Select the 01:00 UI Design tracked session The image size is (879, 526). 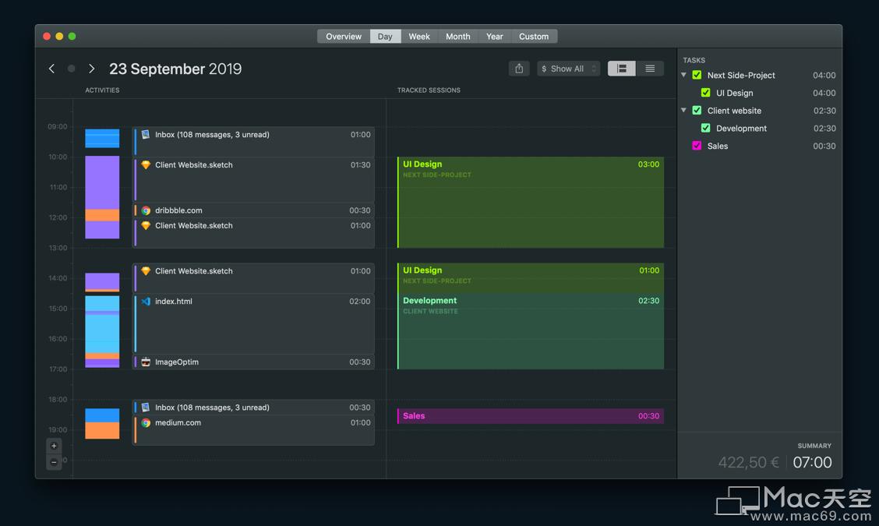(x=531, y=278)
